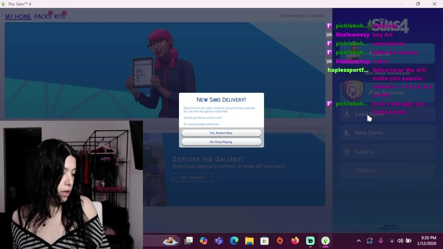
Task: Click the notification badge on KITS
Action: 64,13
